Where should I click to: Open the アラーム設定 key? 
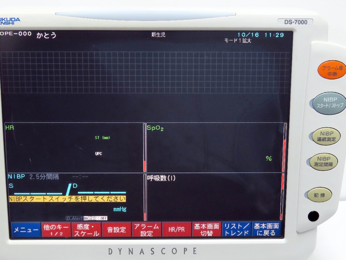[x=146, y=230]
